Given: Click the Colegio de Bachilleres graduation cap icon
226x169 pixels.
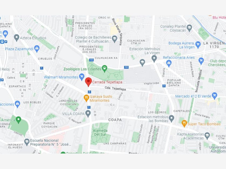Looking at the screenshot, I should [x=114, y=39].
